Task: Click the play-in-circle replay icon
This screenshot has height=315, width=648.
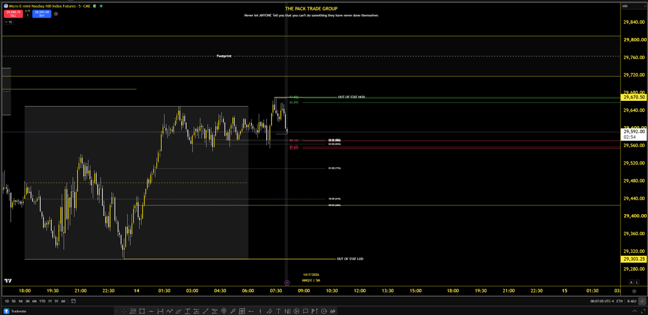Action: click(x=296, y=311)
